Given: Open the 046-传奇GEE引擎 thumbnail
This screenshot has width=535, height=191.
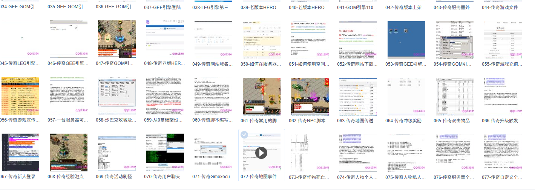Looking at the screenshot, I should pos(69,39).
